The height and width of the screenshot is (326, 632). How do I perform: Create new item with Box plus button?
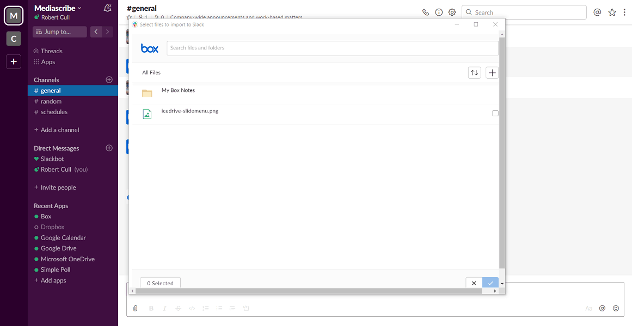pyautogui.click(x=492, y=73)
